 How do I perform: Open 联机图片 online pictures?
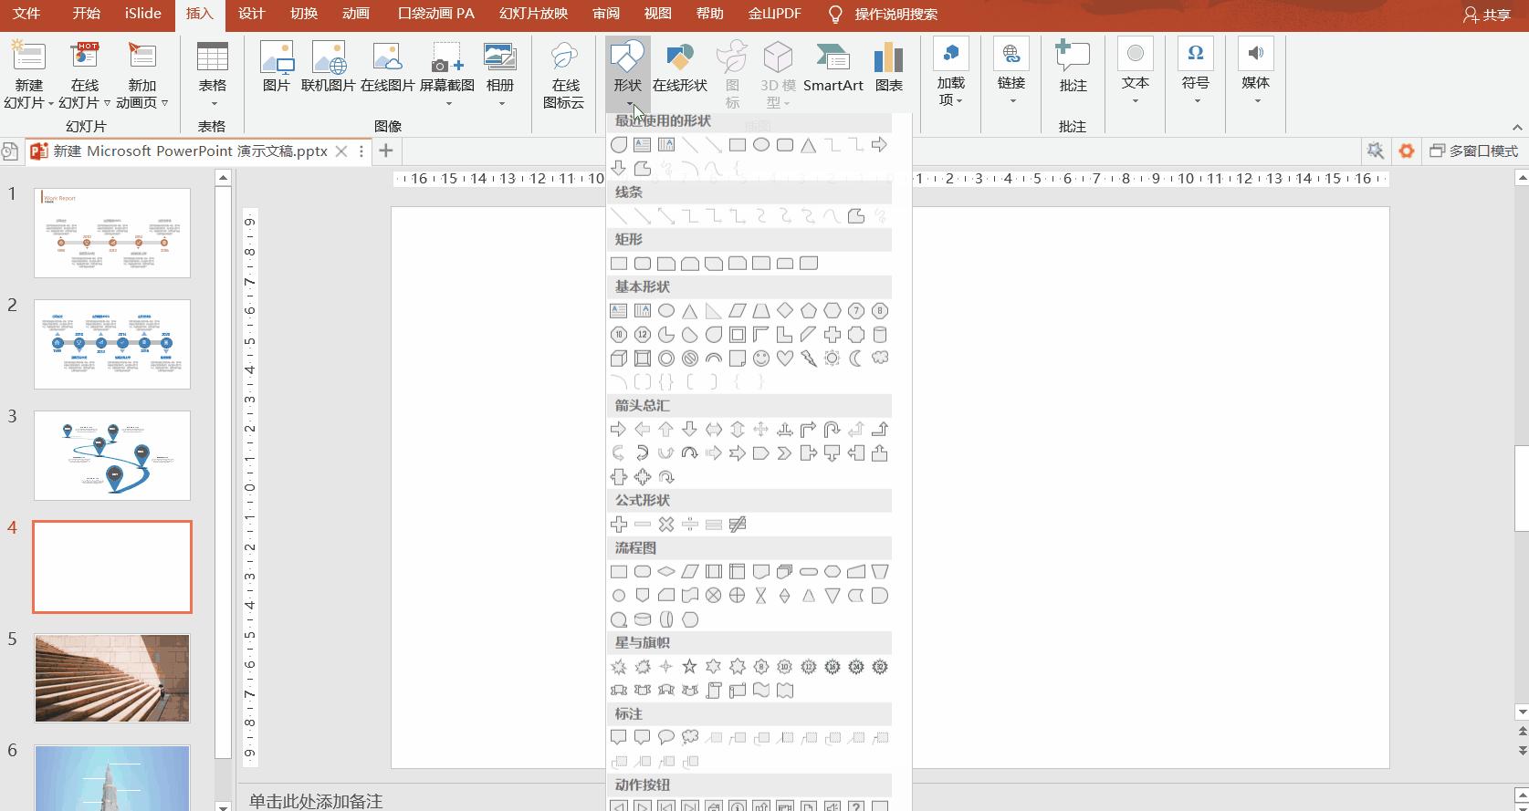pos(329,68)
